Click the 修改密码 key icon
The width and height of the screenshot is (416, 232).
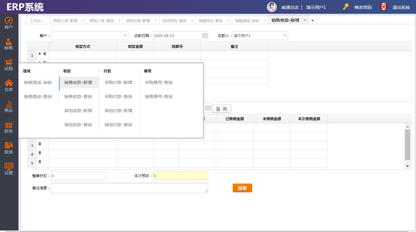click(346, 7)
